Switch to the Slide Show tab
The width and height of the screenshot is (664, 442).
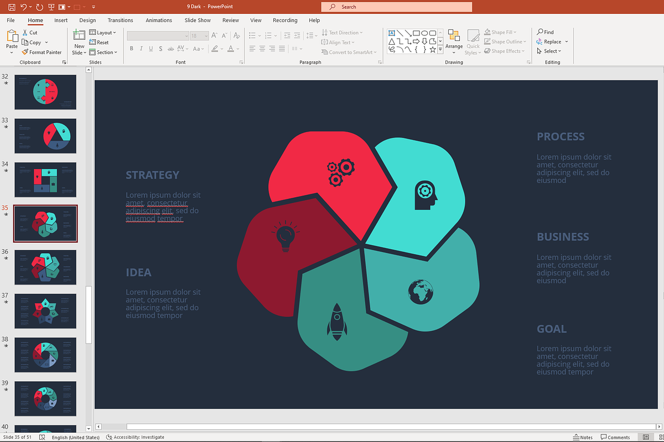198,20
